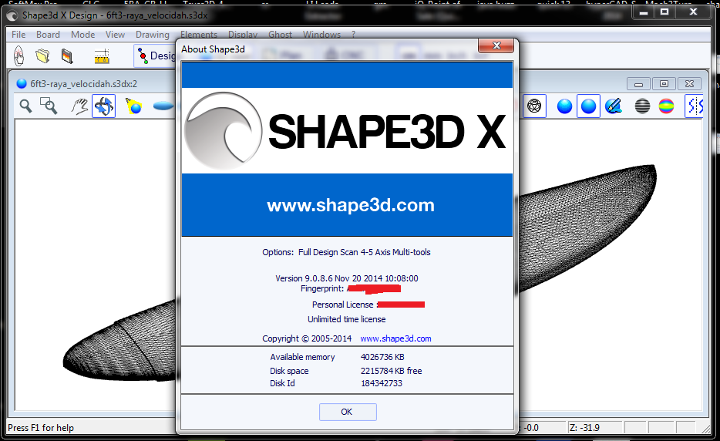Open the www.shape3d.com link beside Copyright
Screen dimensions: 720x441
pos(395,338)
